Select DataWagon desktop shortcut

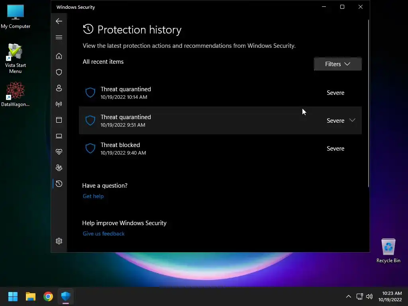(16, 94)
